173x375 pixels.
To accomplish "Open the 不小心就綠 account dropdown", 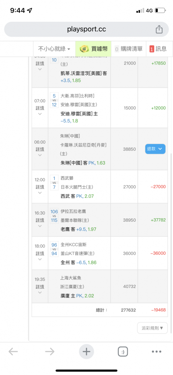I will tap(54, 49).
